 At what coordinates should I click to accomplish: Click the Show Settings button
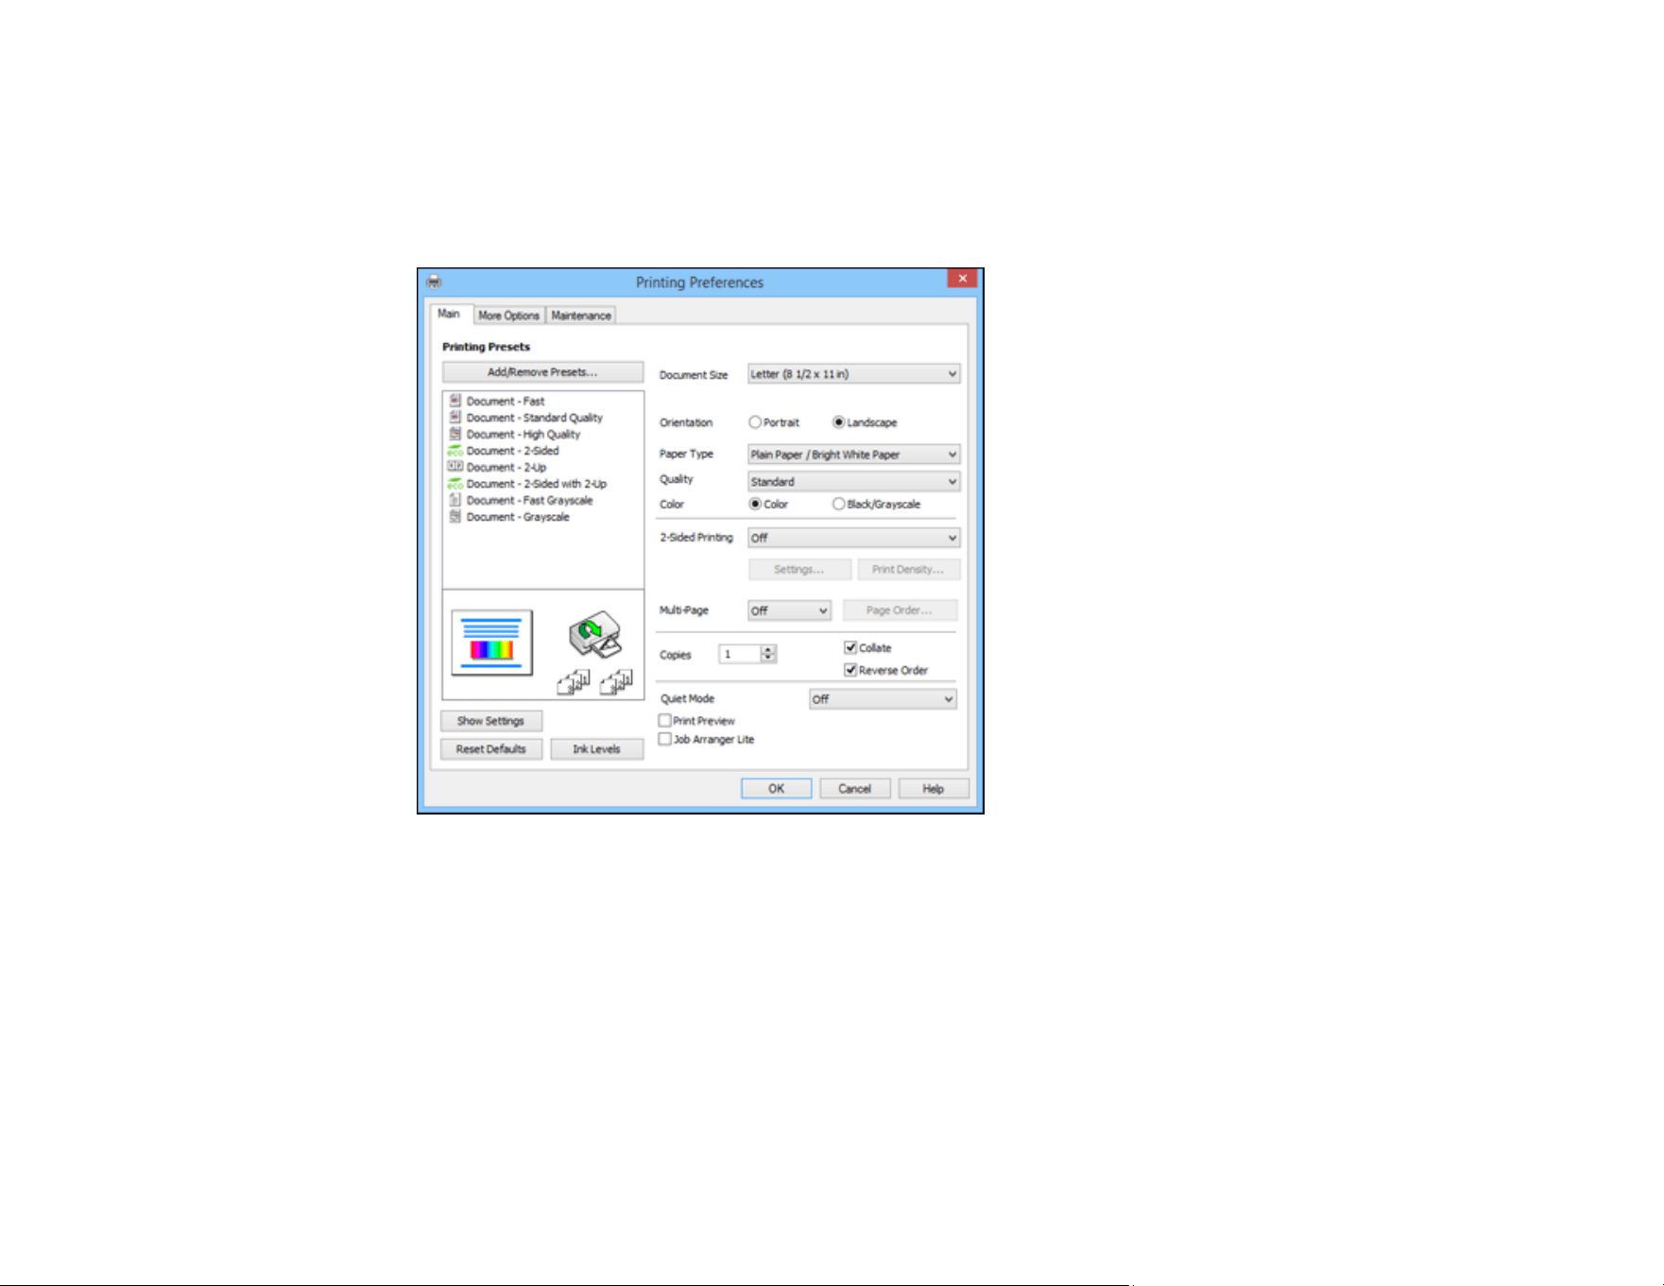click(x=490, y=721)
